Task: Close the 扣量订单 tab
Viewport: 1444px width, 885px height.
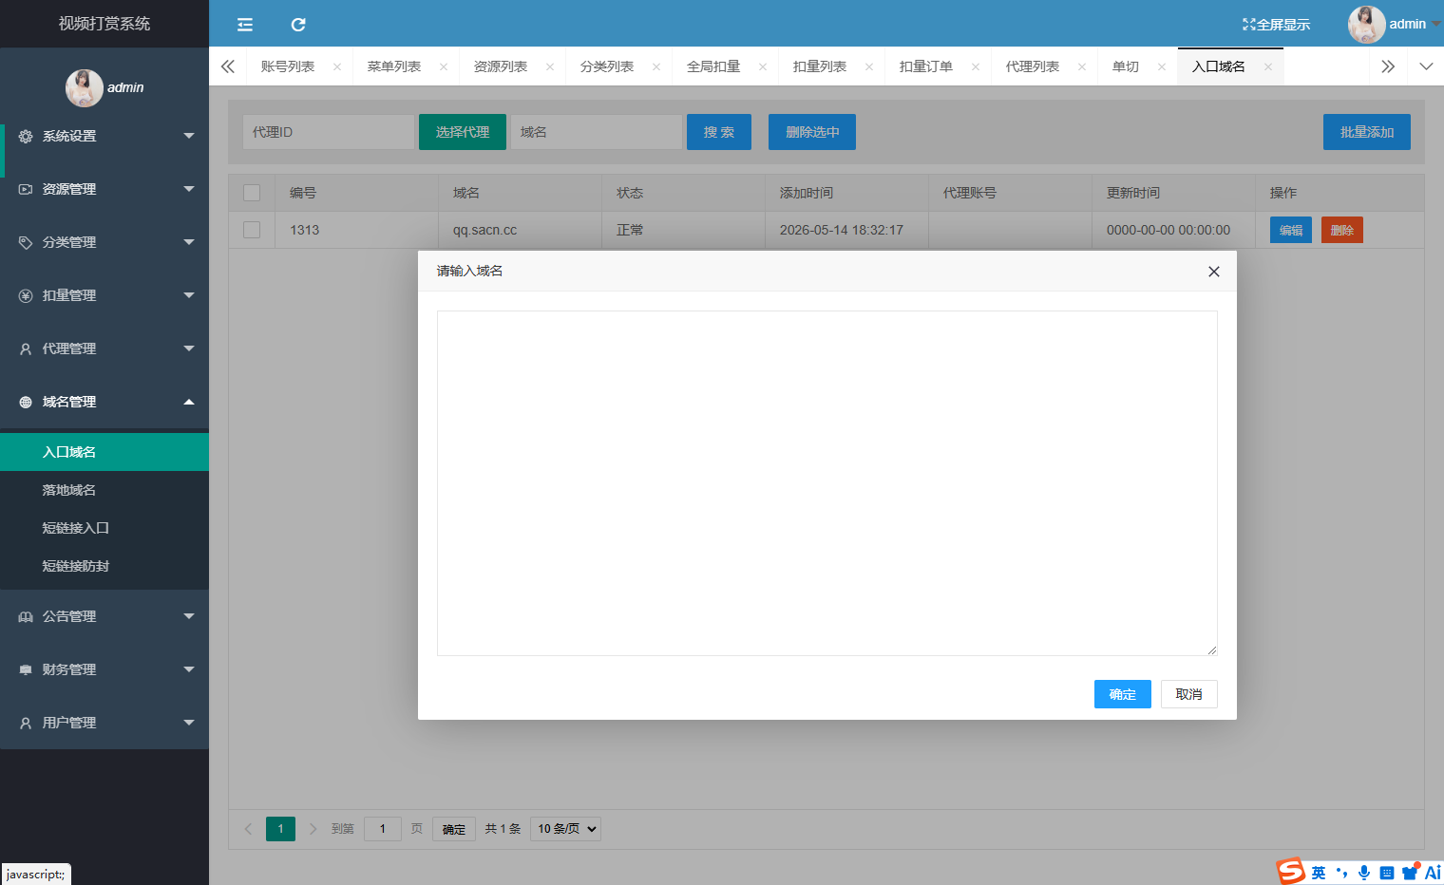Action: [x=976, y=66]
